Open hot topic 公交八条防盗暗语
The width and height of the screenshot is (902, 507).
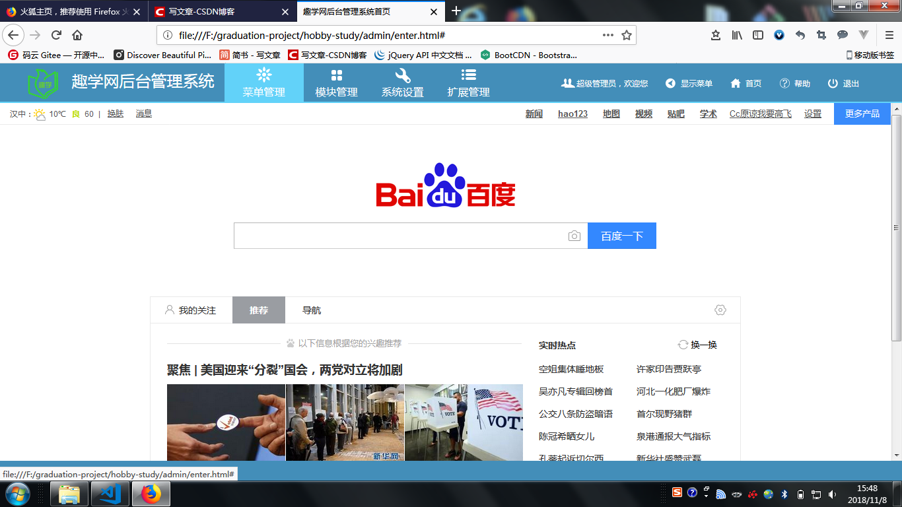576,414
